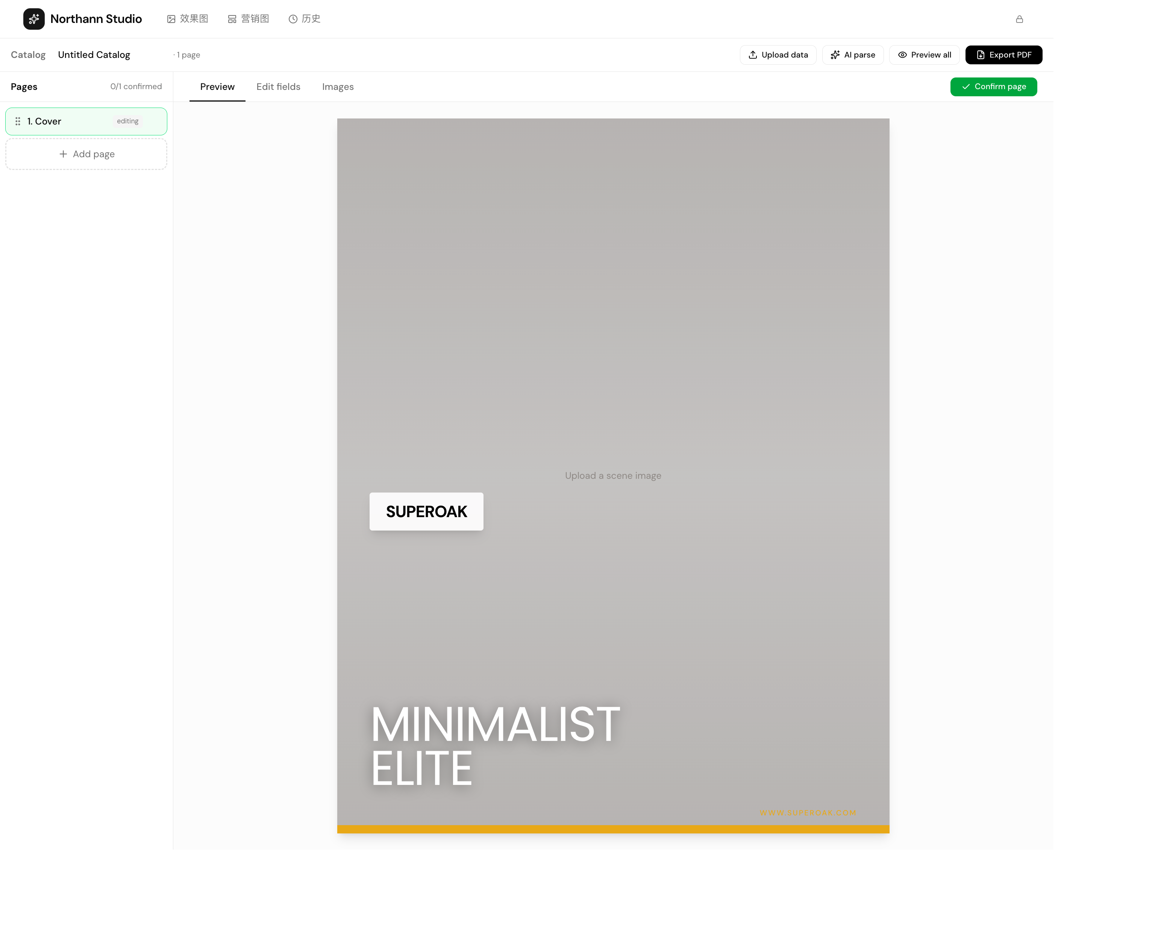
Task: Click the Upload a scene image placeholder
Action: tap(613, 476)
